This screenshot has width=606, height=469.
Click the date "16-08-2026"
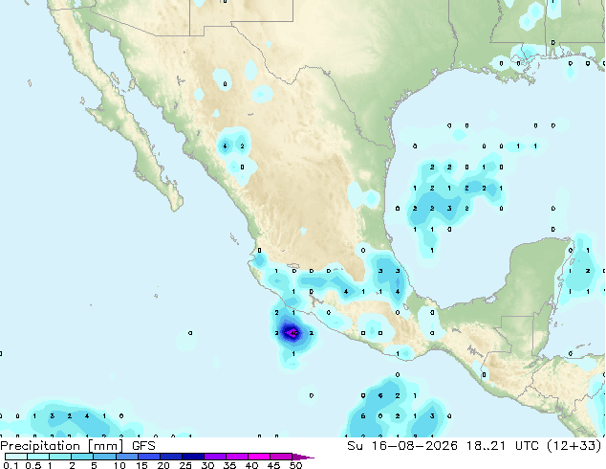click(415, 446)
